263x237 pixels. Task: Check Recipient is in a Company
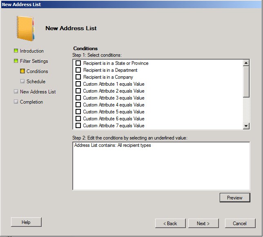pos(78,77)
